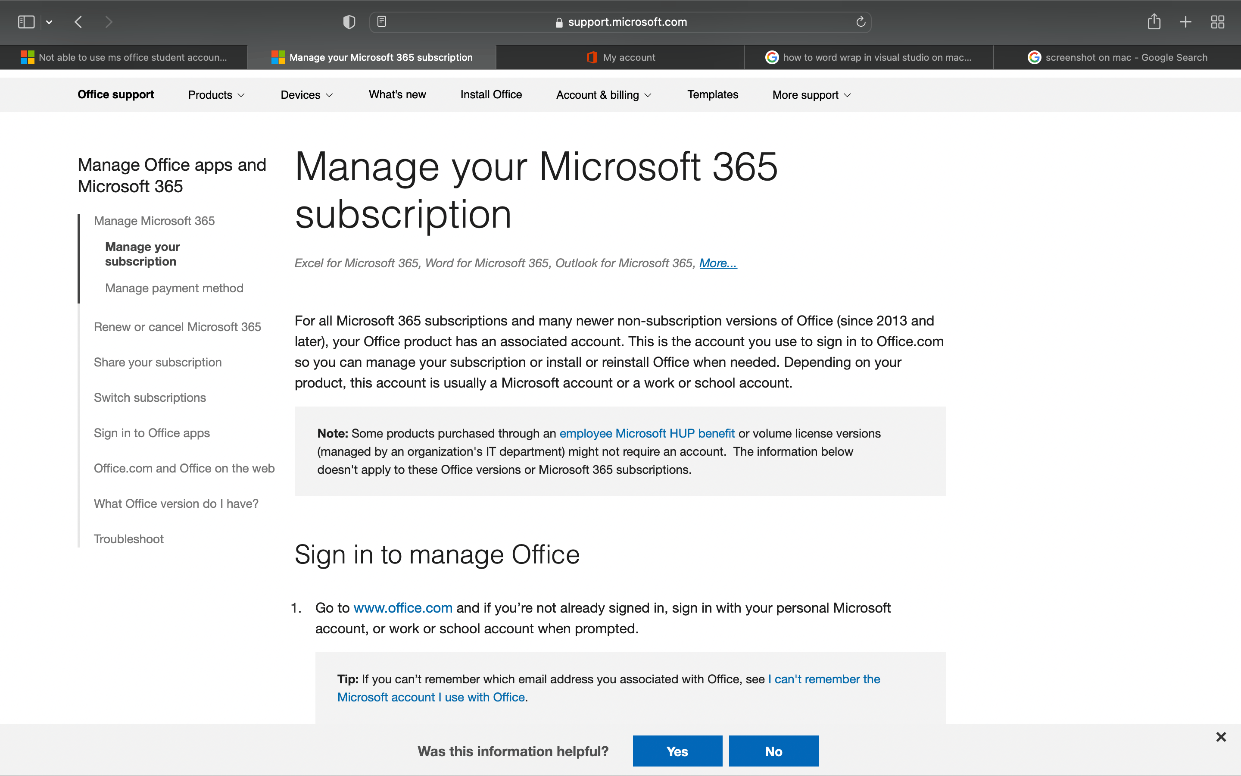The image size is (1241, 776).
Task: Show tab overview grid icon
Action: [x=1217, y=22]
